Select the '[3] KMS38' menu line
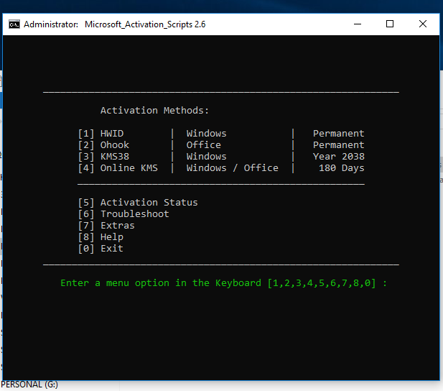 (103, 157)
